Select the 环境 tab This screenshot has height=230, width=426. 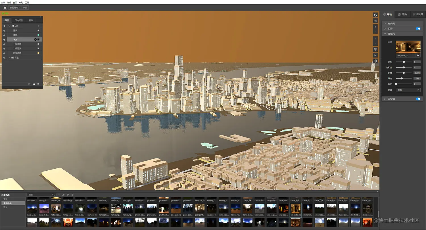click(x=388, y=14)
